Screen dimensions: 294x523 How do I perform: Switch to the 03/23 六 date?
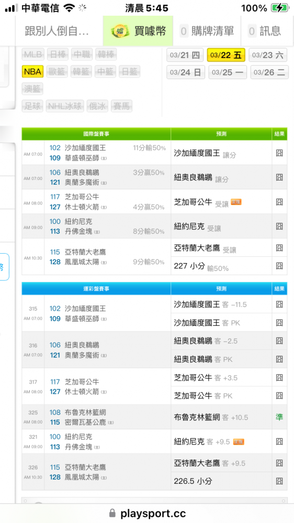tap(268, 55)
